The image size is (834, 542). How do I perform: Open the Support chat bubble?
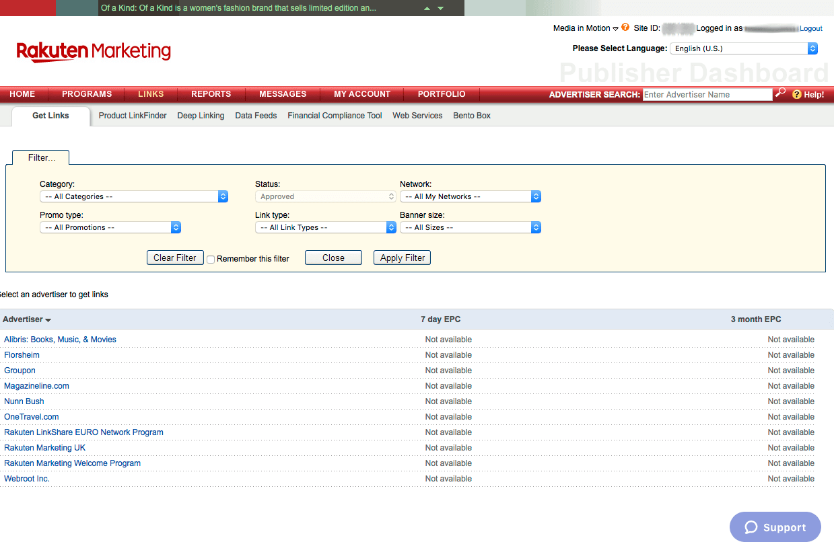(x=775, y=527)
